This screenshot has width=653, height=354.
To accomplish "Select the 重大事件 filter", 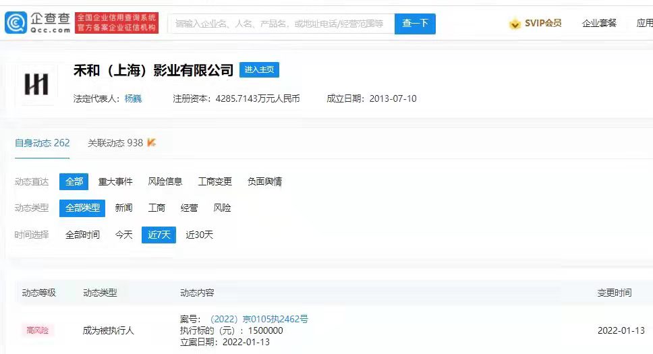I will tap(115, 181).
